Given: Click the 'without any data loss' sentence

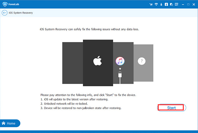Looking at the screenshot, I should [89, 29].
